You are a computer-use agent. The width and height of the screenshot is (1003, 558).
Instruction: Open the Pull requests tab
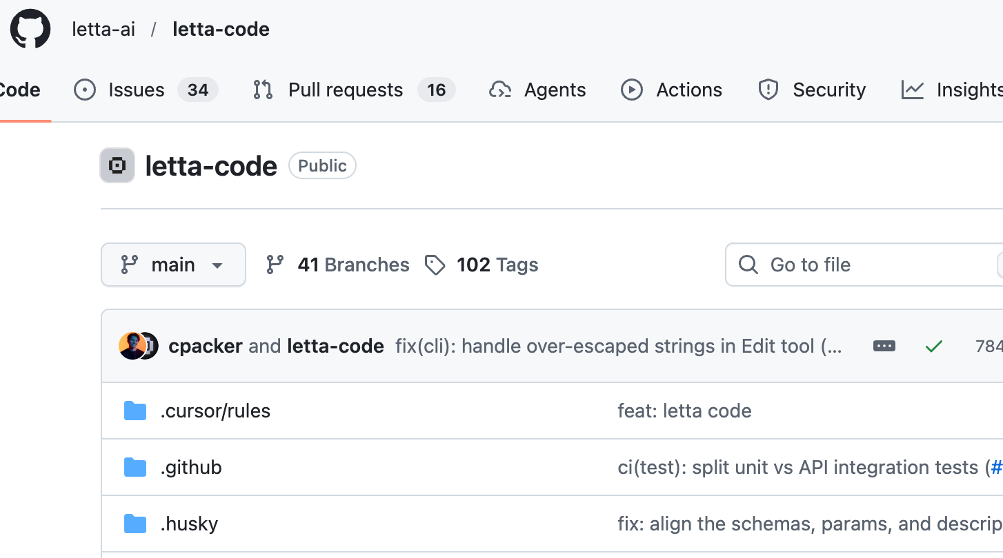coord(355,90)
